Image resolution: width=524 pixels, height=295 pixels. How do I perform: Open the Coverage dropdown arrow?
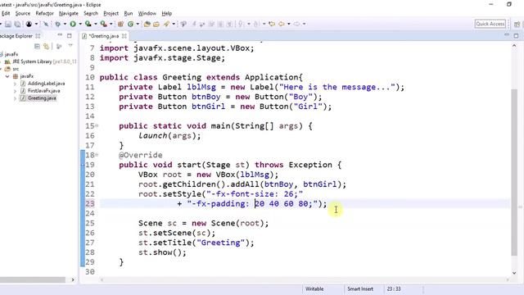(x=96, y=24)
